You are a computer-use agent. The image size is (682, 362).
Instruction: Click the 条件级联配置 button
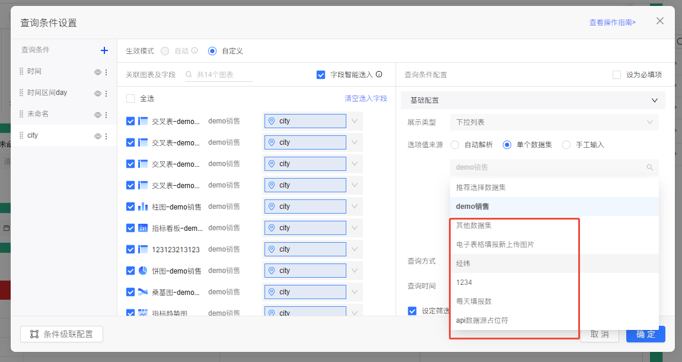click(x=62, y=334)
